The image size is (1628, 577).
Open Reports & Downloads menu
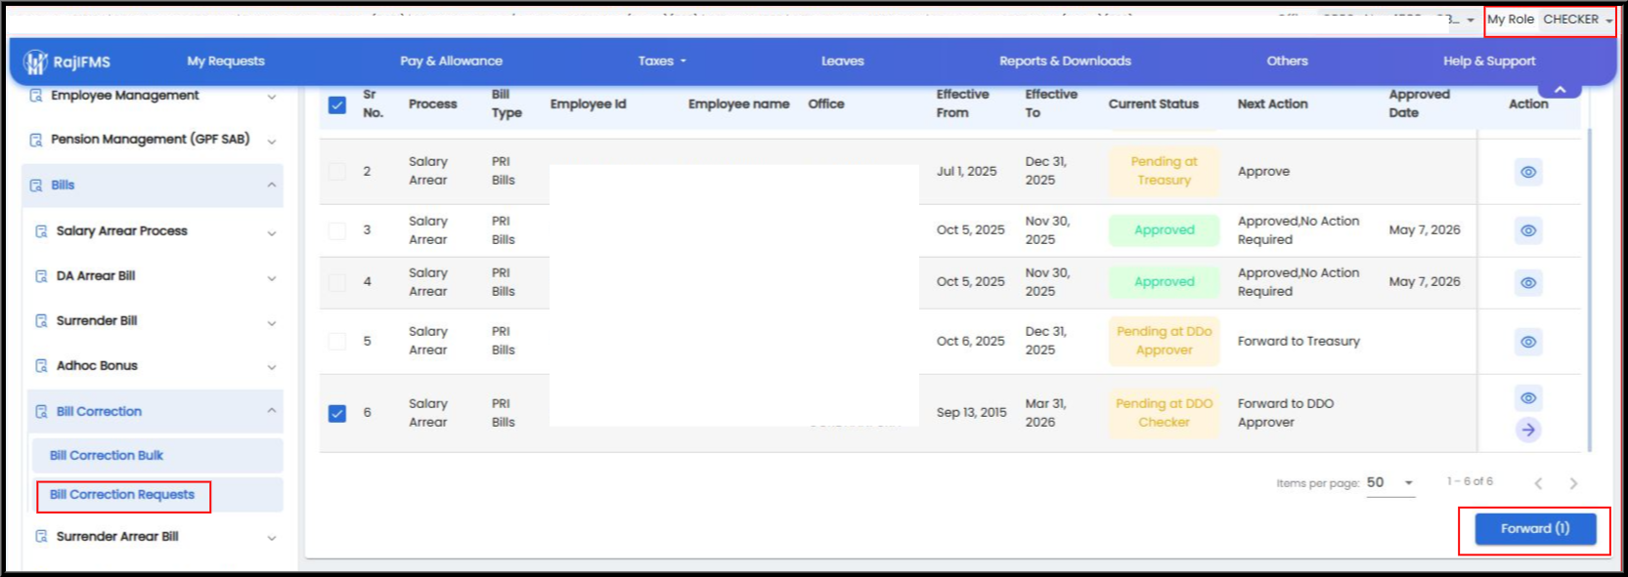[1065, 61]
